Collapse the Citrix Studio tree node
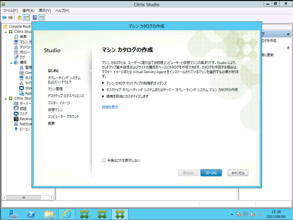Screen dimensions: 293x220 pyautogui.click(x=5, y=32)
